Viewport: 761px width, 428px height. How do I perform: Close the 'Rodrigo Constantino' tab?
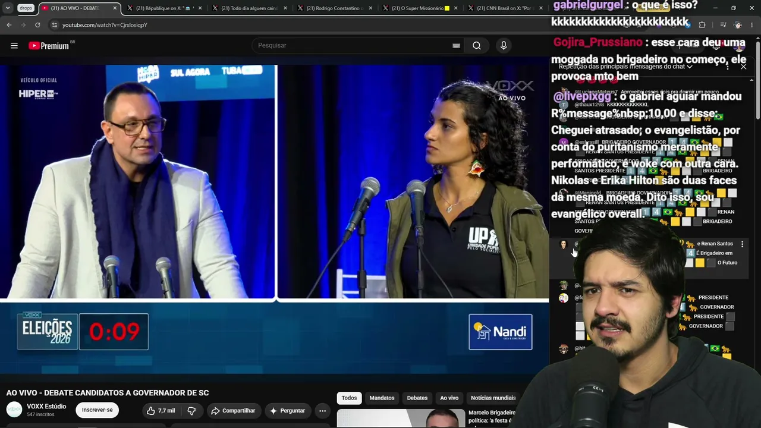(371, 8)
